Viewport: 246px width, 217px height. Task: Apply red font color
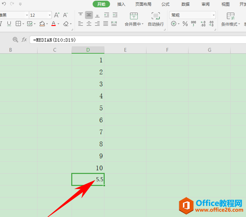pyautogui.click(x=53, y=24)
